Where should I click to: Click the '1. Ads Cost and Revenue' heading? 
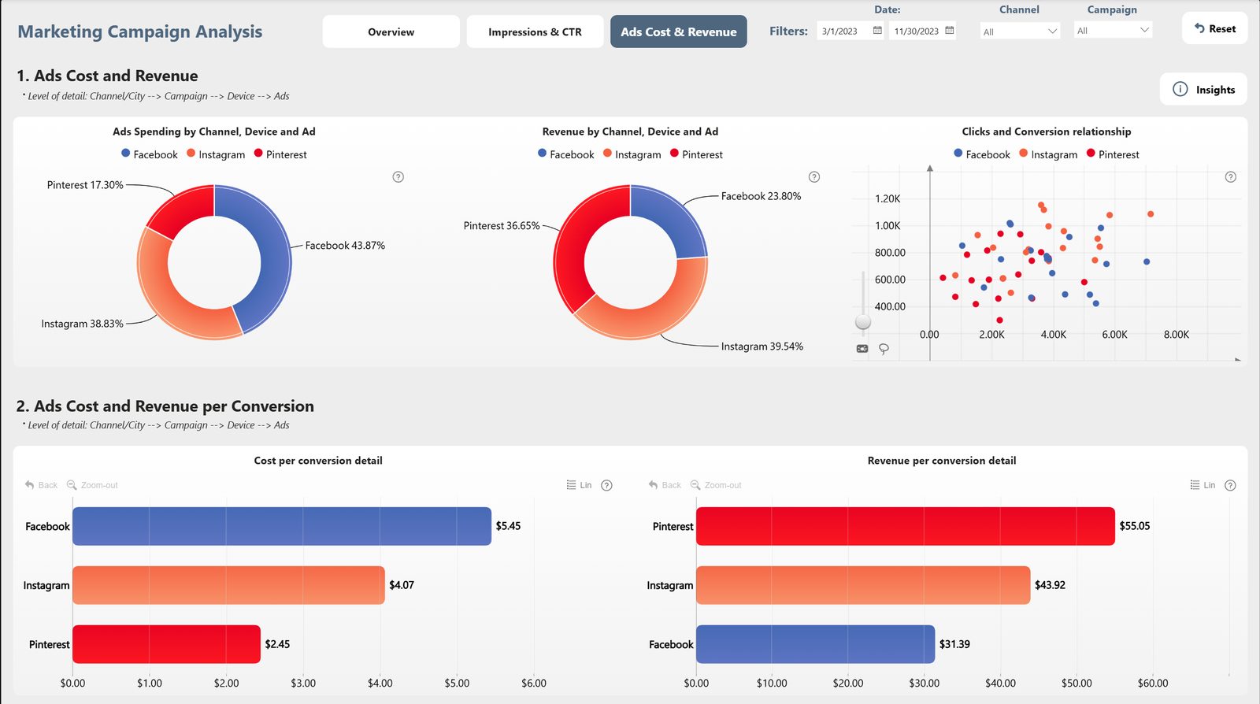[107, 76]
